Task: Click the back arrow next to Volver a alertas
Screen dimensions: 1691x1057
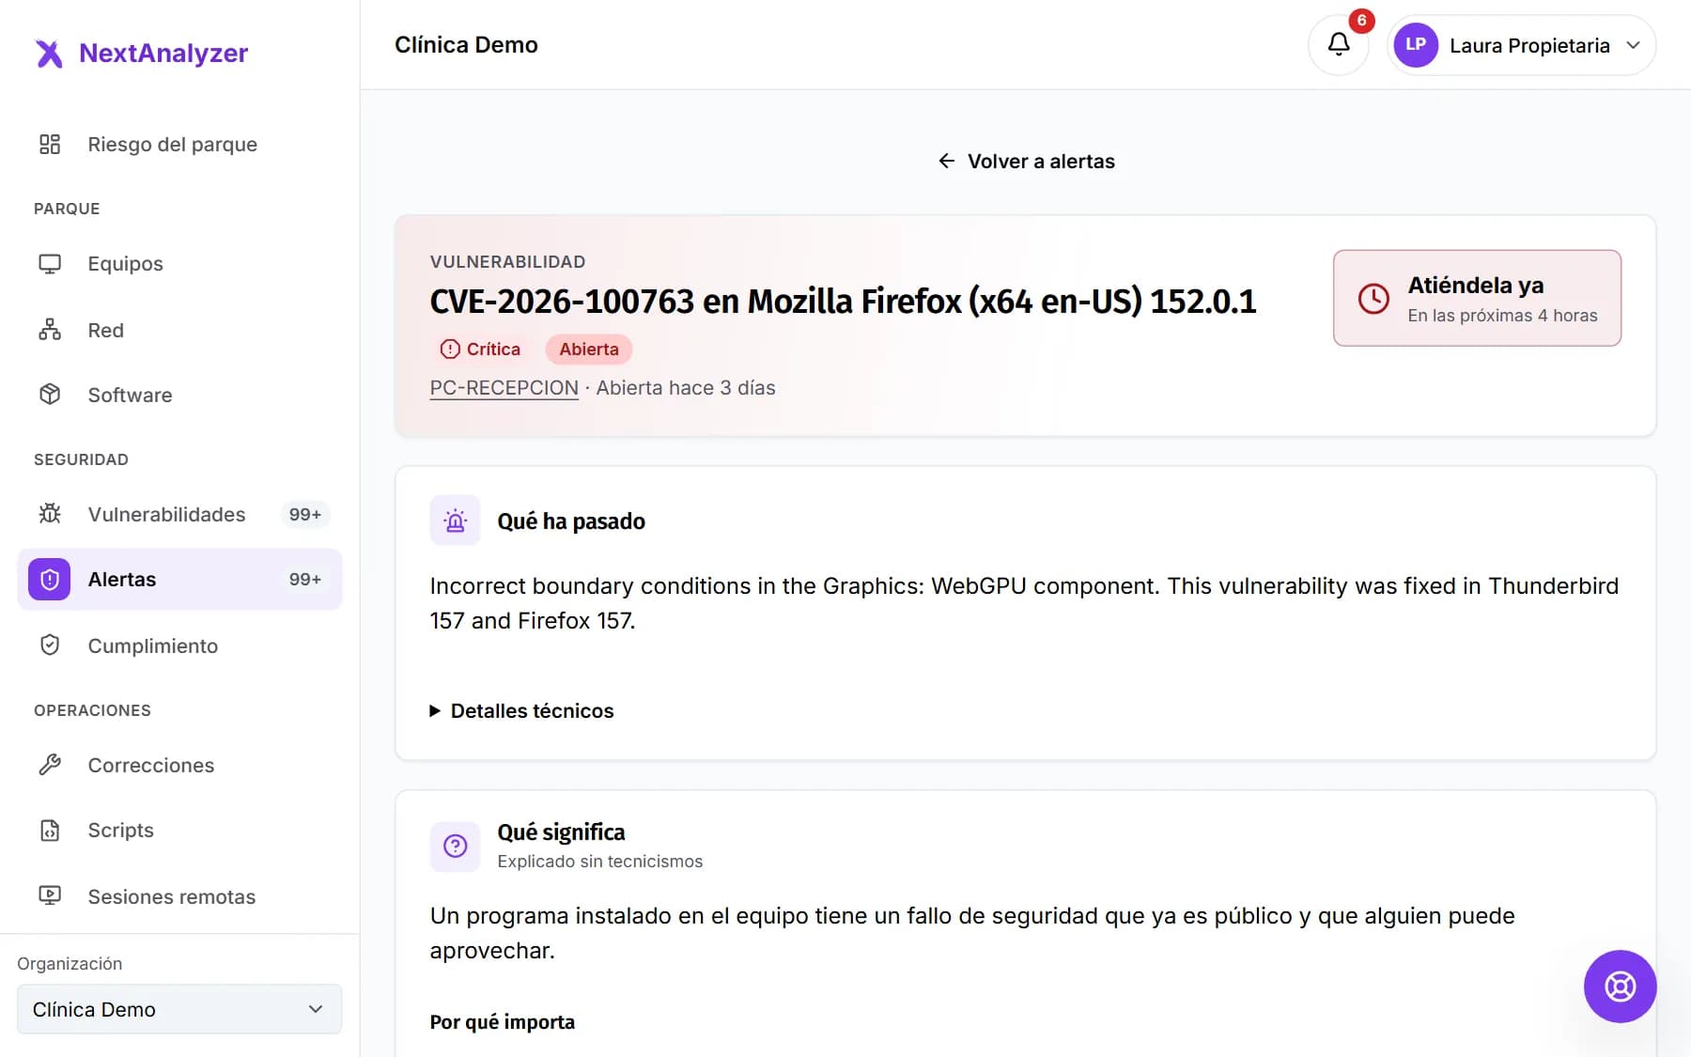Action: pyautogui.click(x=947, y=161)
